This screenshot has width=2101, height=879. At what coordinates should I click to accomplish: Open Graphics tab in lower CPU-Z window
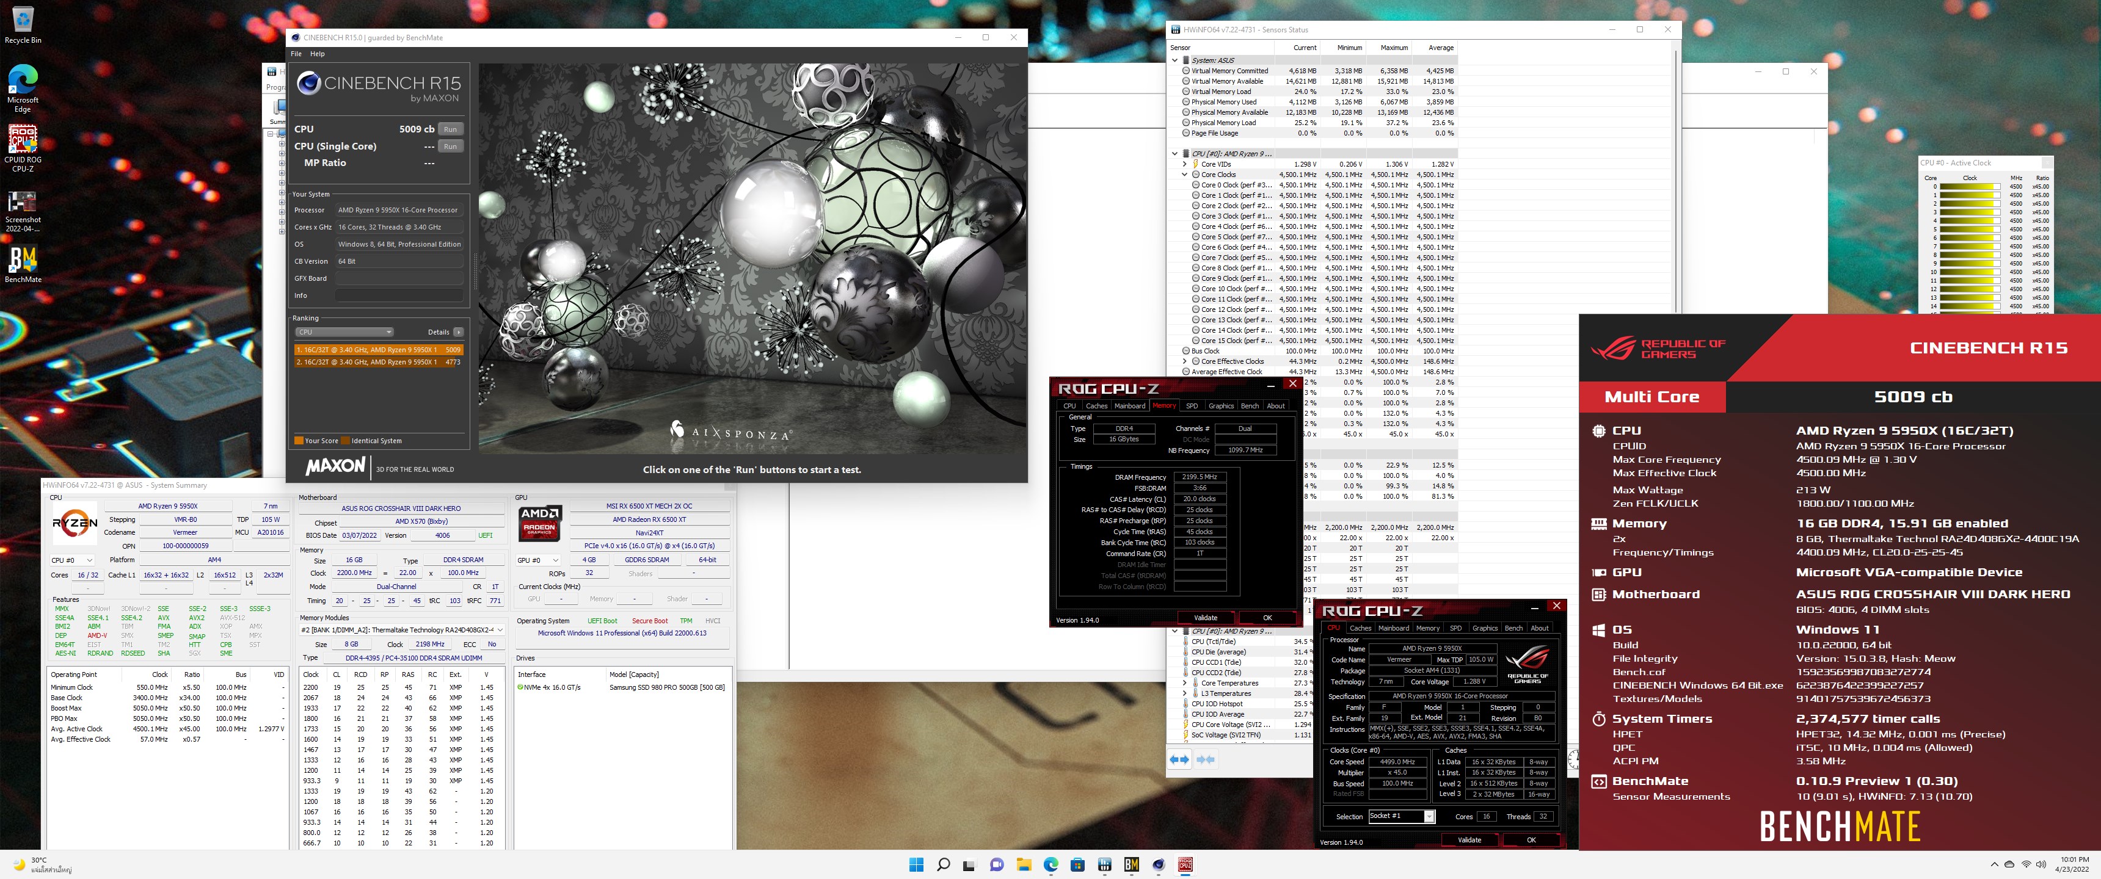(1484, 628)
